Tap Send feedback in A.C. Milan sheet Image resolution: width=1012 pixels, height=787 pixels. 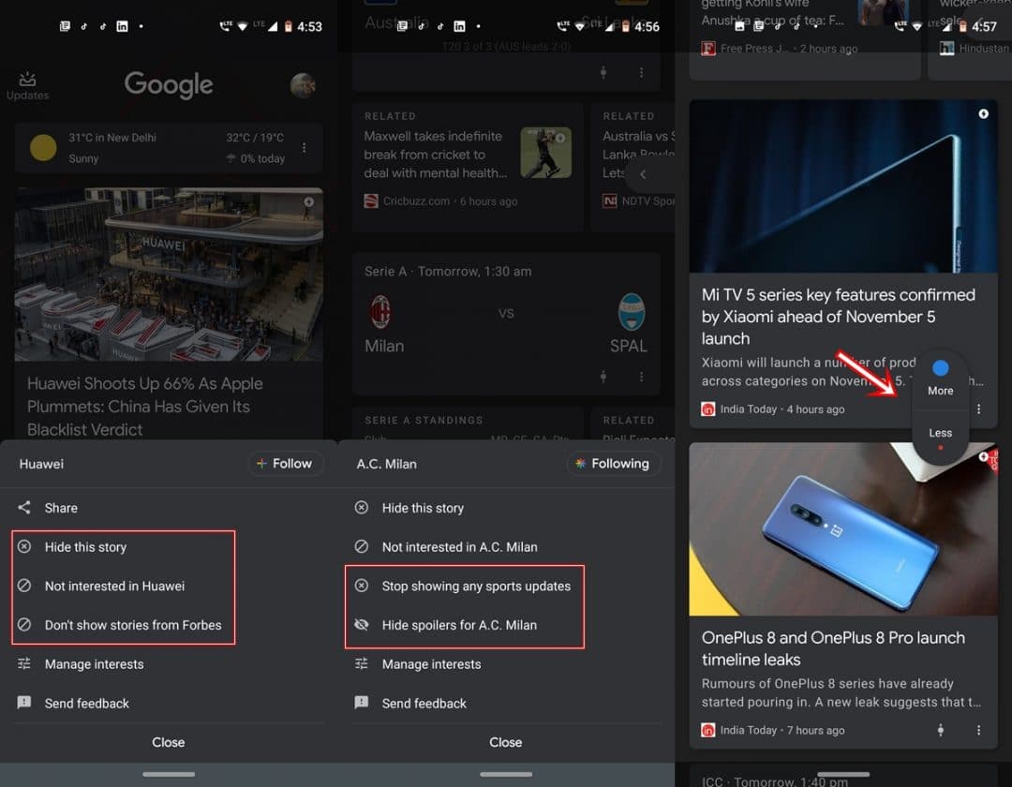point(424,704)
